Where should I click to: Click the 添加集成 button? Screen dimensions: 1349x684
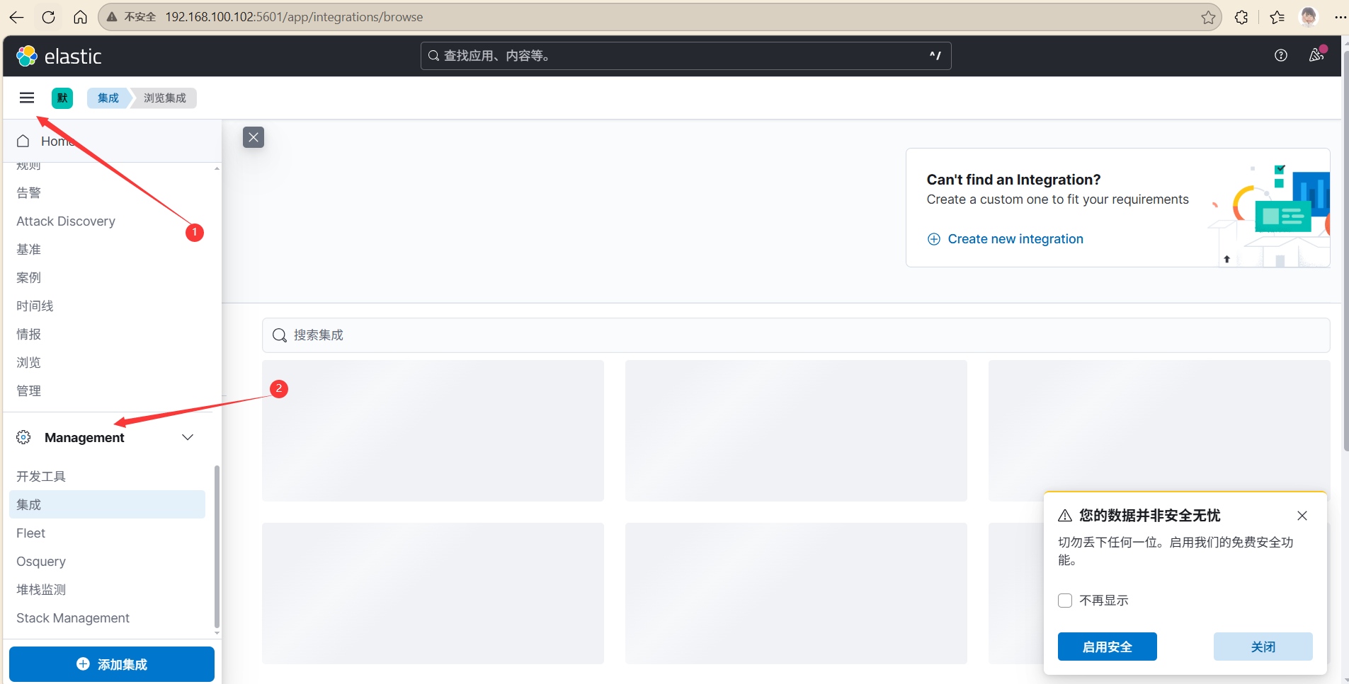point(112,664)
